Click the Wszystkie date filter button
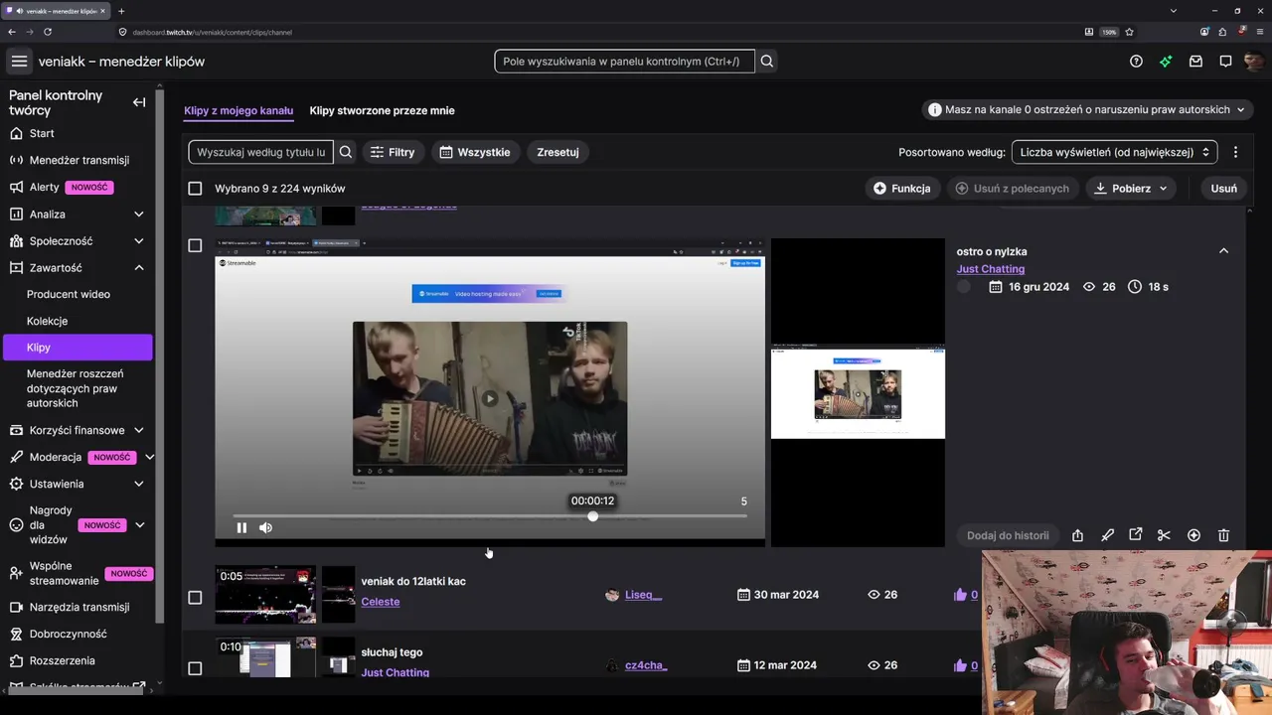 [x=475, y=152]
